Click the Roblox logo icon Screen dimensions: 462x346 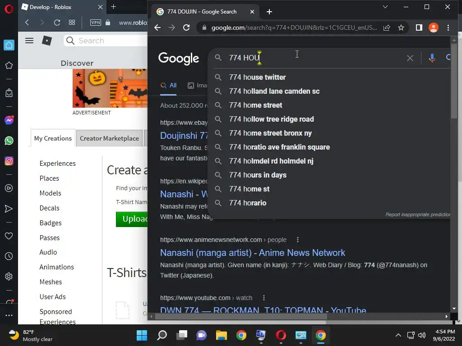tap(47, 41)
